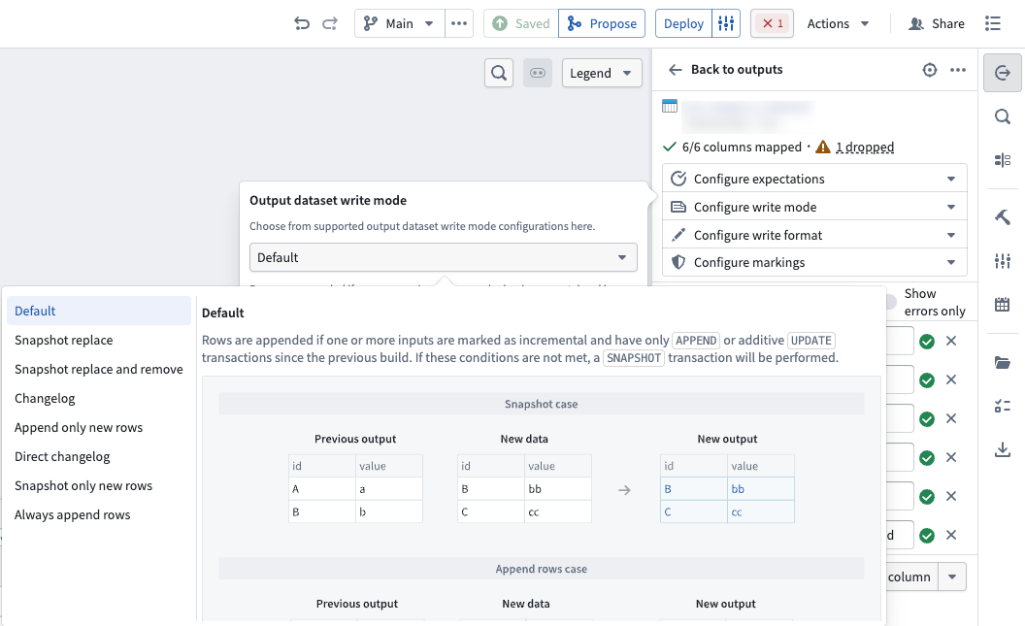This screenshot has height=626, width=1025.
Task: Click green check of first mapped column
Action: 927,341
